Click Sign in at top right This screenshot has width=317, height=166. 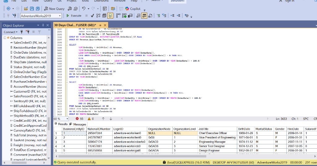pos(287,1)
